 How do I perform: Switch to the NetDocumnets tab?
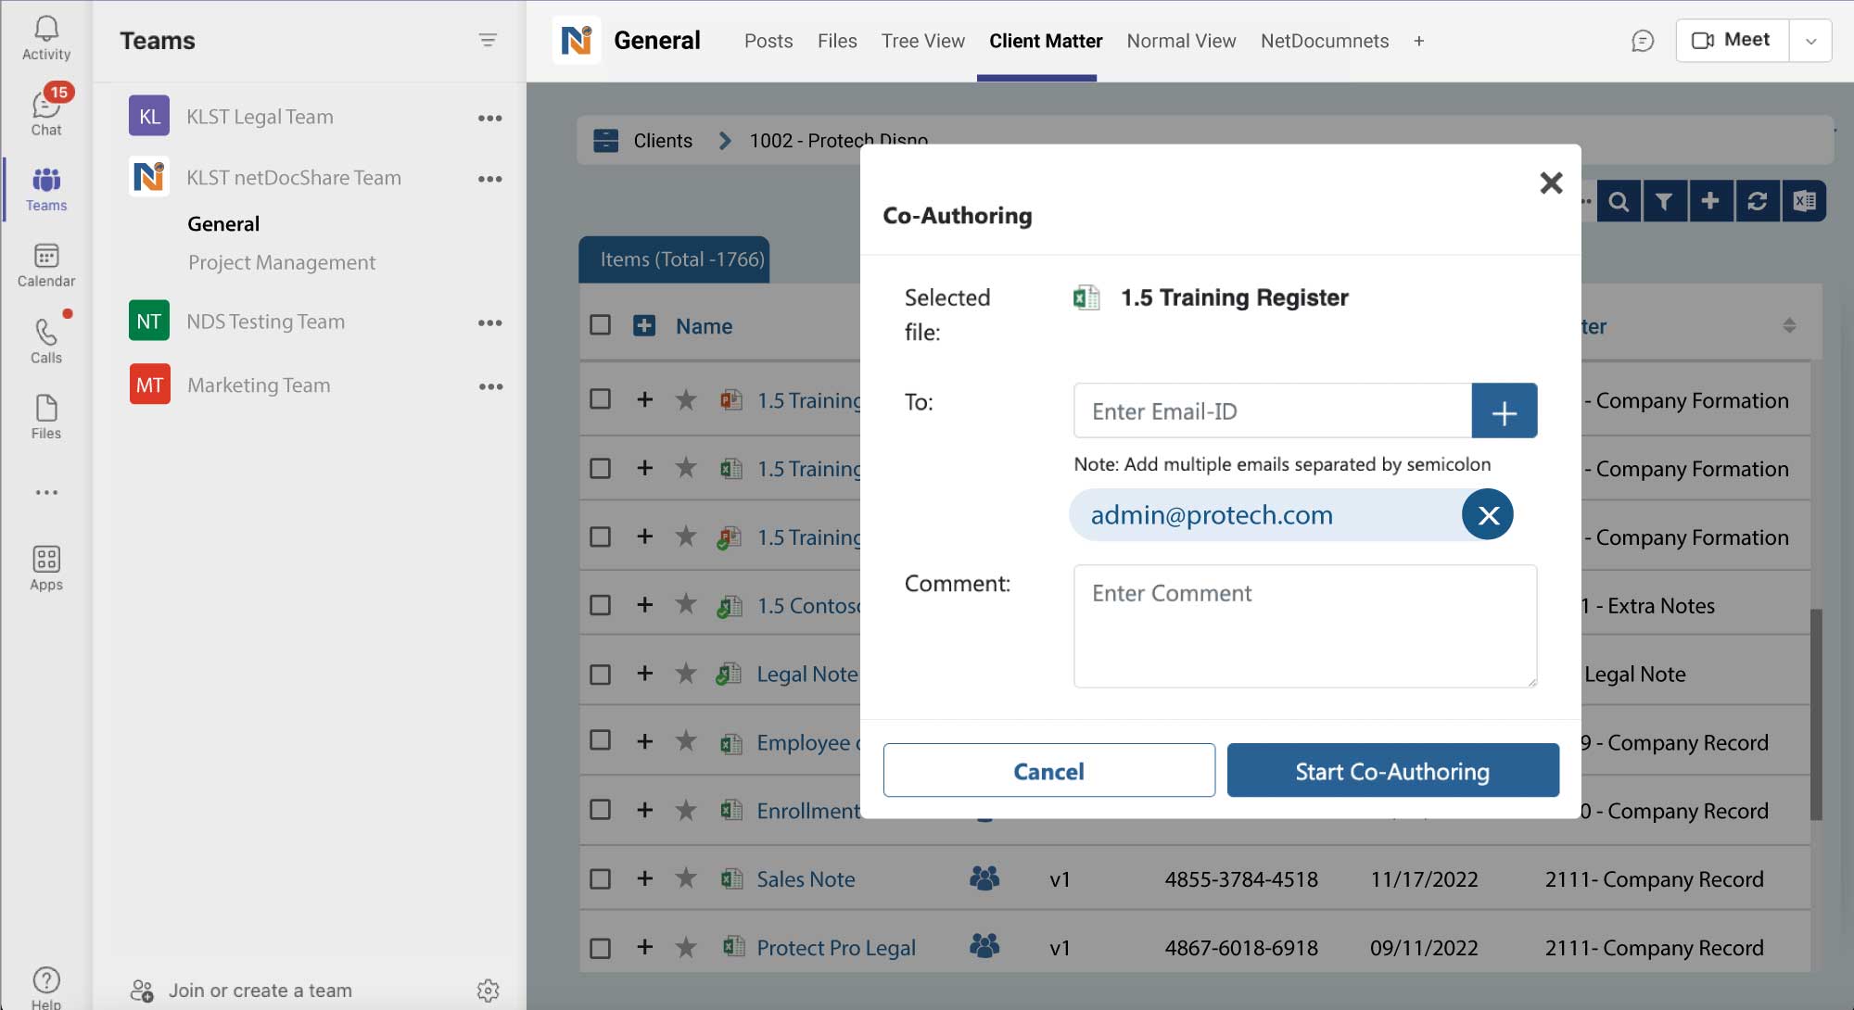coord(1325,41)
